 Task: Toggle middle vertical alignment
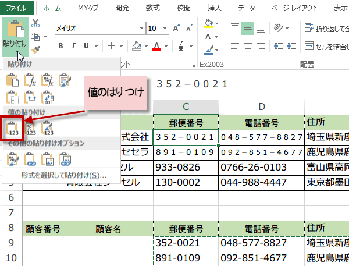coord(248,27)
